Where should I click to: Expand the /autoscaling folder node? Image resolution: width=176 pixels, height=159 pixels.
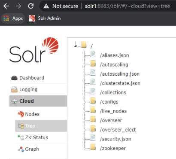[85, 65]
